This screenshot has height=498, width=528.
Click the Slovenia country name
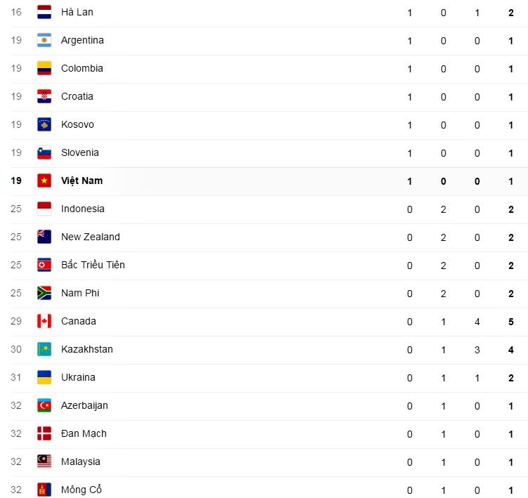pyautogui.click(x=79, y=152)
